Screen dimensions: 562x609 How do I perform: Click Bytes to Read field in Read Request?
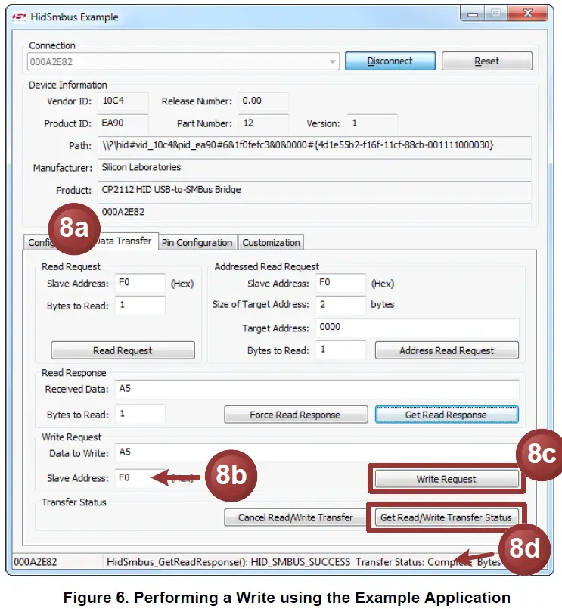click(x=140, y=306)
